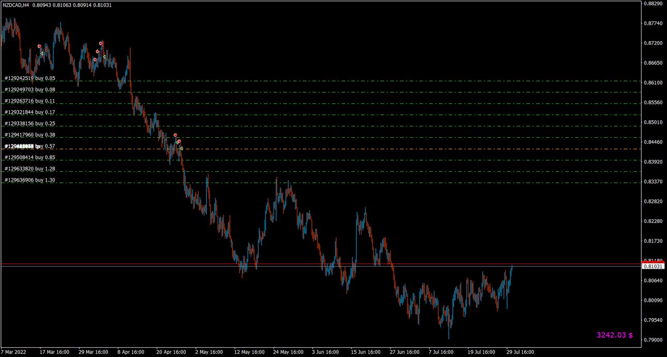The image size is (667, 357).
Task: Click the 0.87200 price axis label
Action: click(x=653, y=43)
